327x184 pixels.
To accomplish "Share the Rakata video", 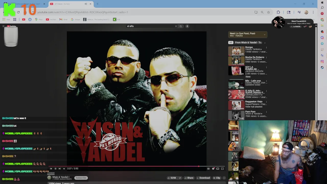I will 189,178.
